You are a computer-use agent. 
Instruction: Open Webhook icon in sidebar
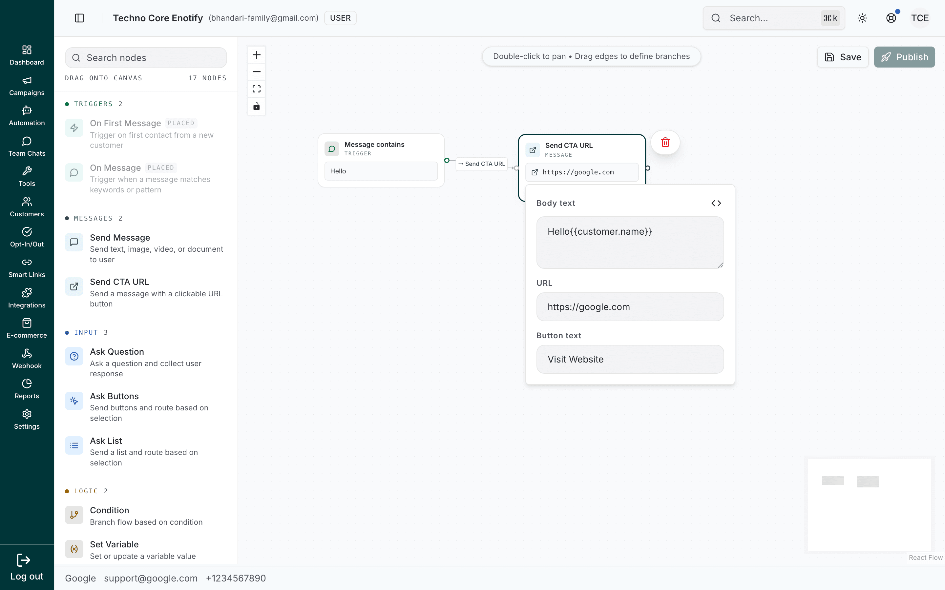pos(27,353)
